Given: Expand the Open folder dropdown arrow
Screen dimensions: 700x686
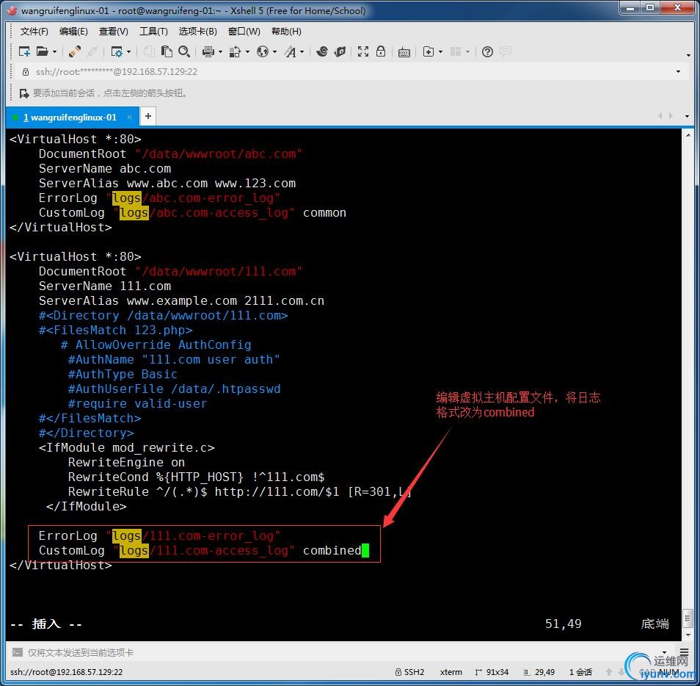Looking at the screenshot, I should pyautogui.click(x=55, y=52).
